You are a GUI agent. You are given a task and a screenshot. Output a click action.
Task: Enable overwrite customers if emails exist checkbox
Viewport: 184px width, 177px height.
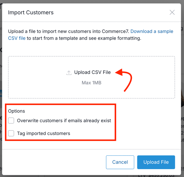pyautogui.click(x=11, y=120)
